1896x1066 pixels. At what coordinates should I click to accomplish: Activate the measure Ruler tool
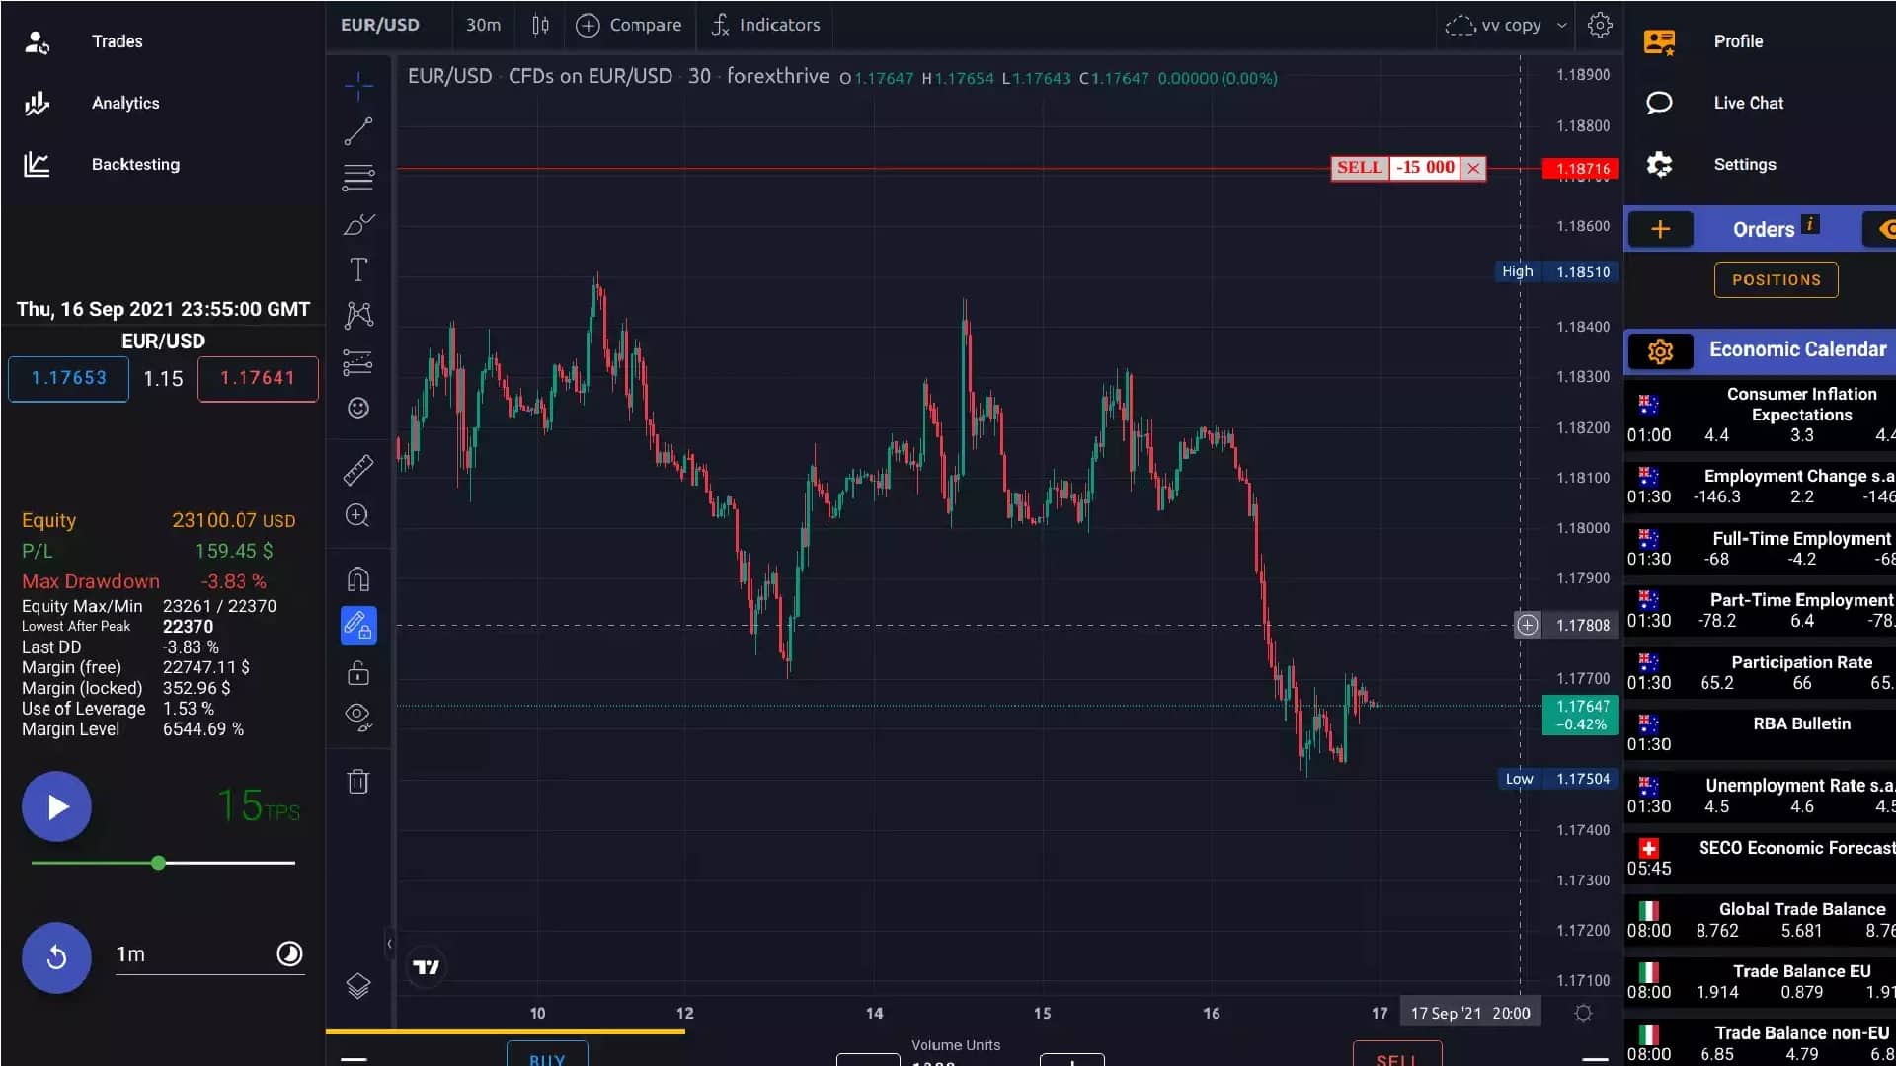pos(357,469)
